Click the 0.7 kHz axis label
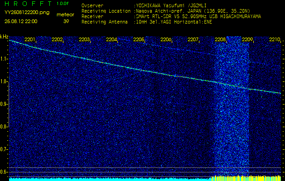The image size is (285, 181). click(4, 149)
